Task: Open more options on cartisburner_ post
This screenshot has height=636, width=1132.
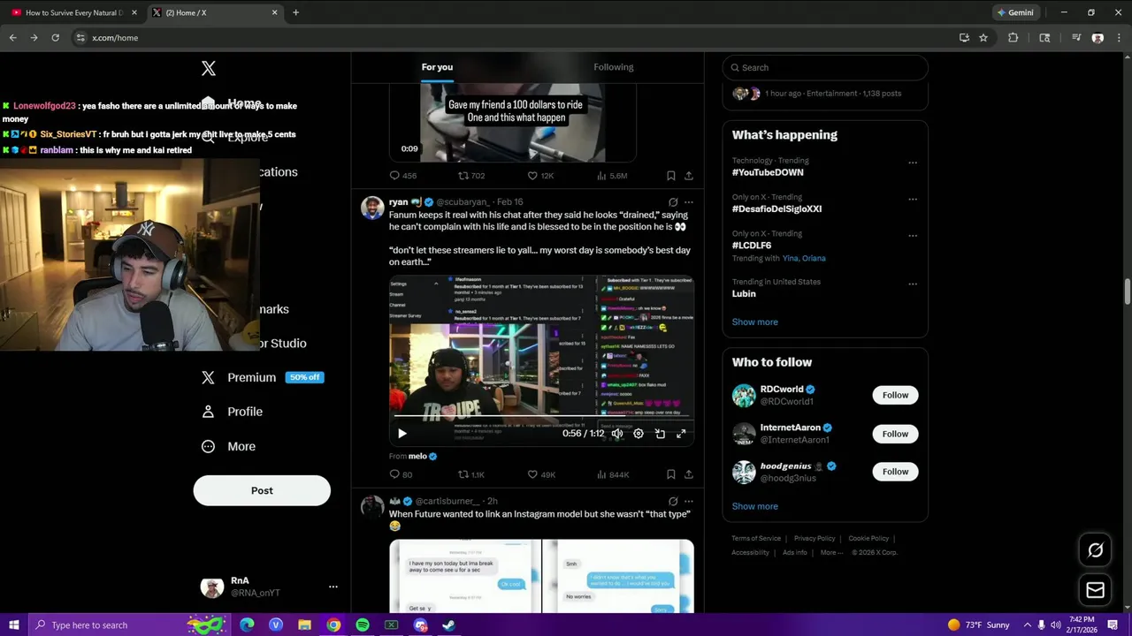Action: [x=689, y=501]
